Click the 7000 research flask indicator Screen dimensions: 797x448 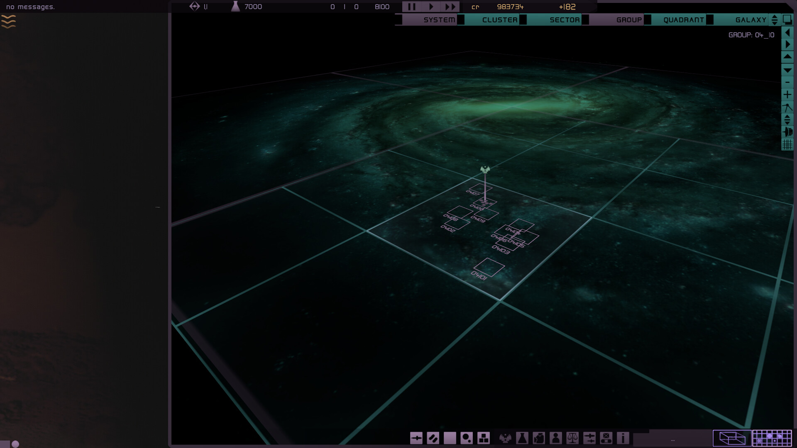click(247, 7)
